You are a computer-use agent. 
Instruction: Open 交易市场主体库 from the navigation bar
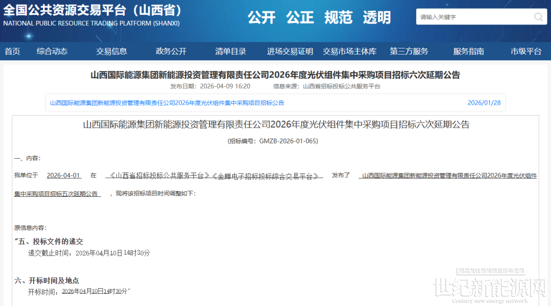[349, 51]
